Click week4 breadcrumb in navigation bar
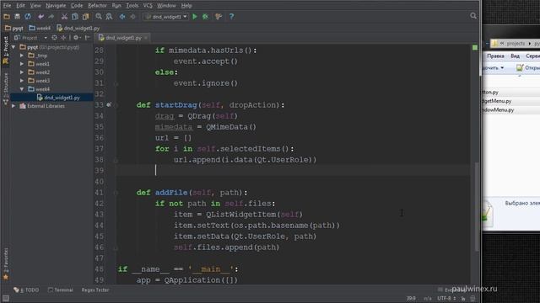 [x=40, y=28]
